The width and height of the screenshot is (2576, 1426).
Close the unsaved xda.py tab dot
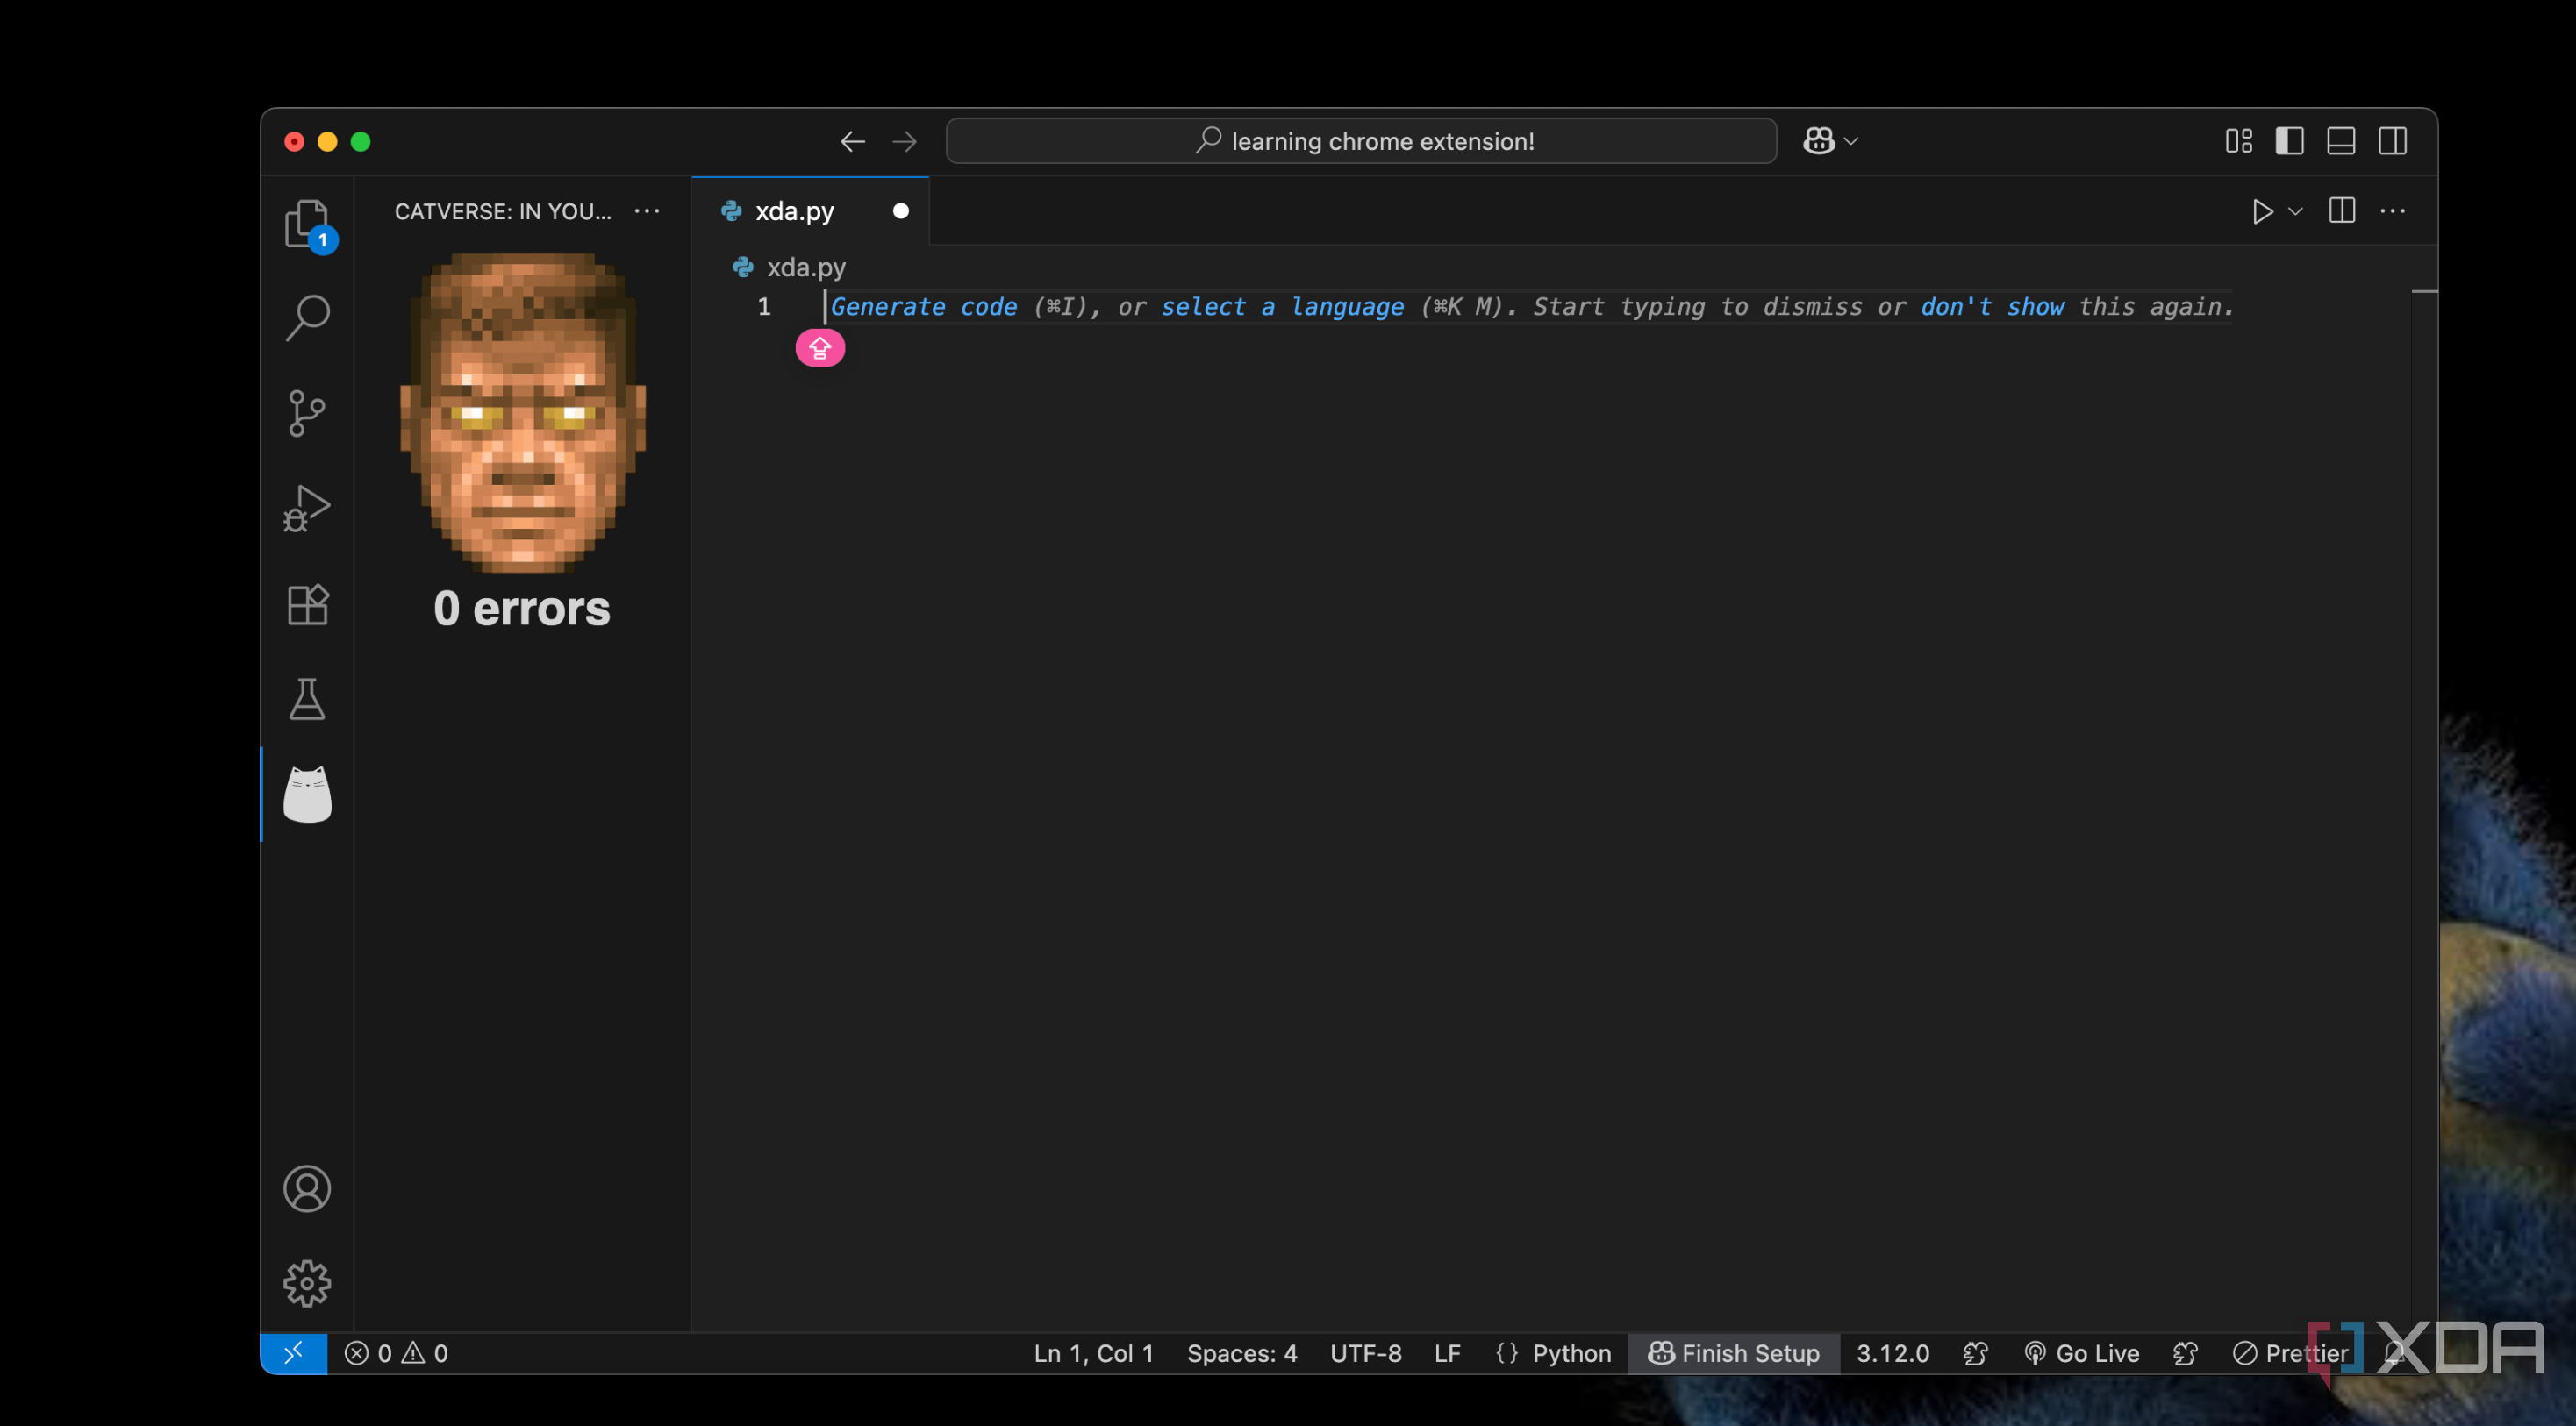pyautogui.click(x=901, y=210)
